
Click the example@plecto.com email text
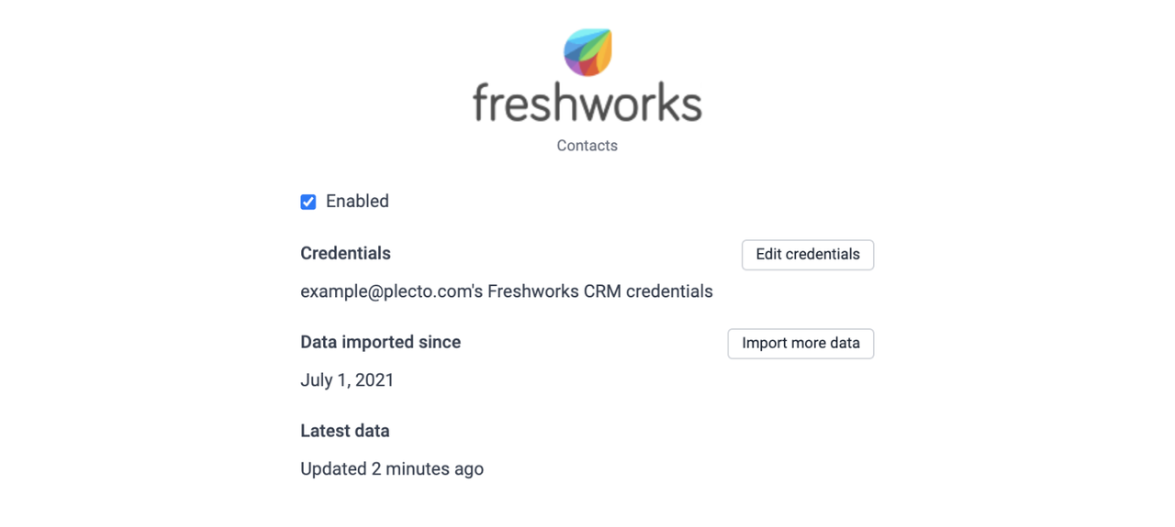(x=384, y=291)
